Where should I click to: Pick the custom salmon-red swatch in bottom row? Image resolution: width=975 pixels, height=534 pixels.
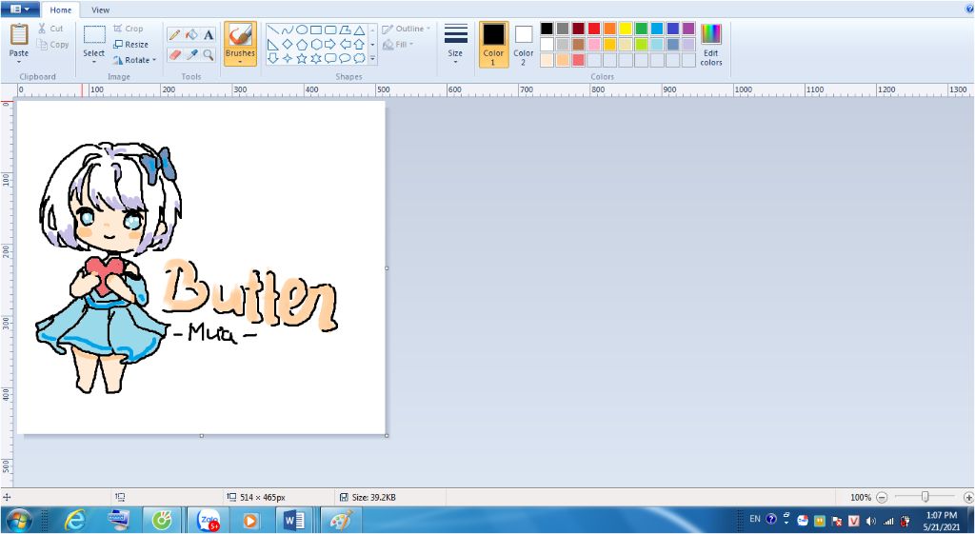pyautogui.click(x=578, y=60)
